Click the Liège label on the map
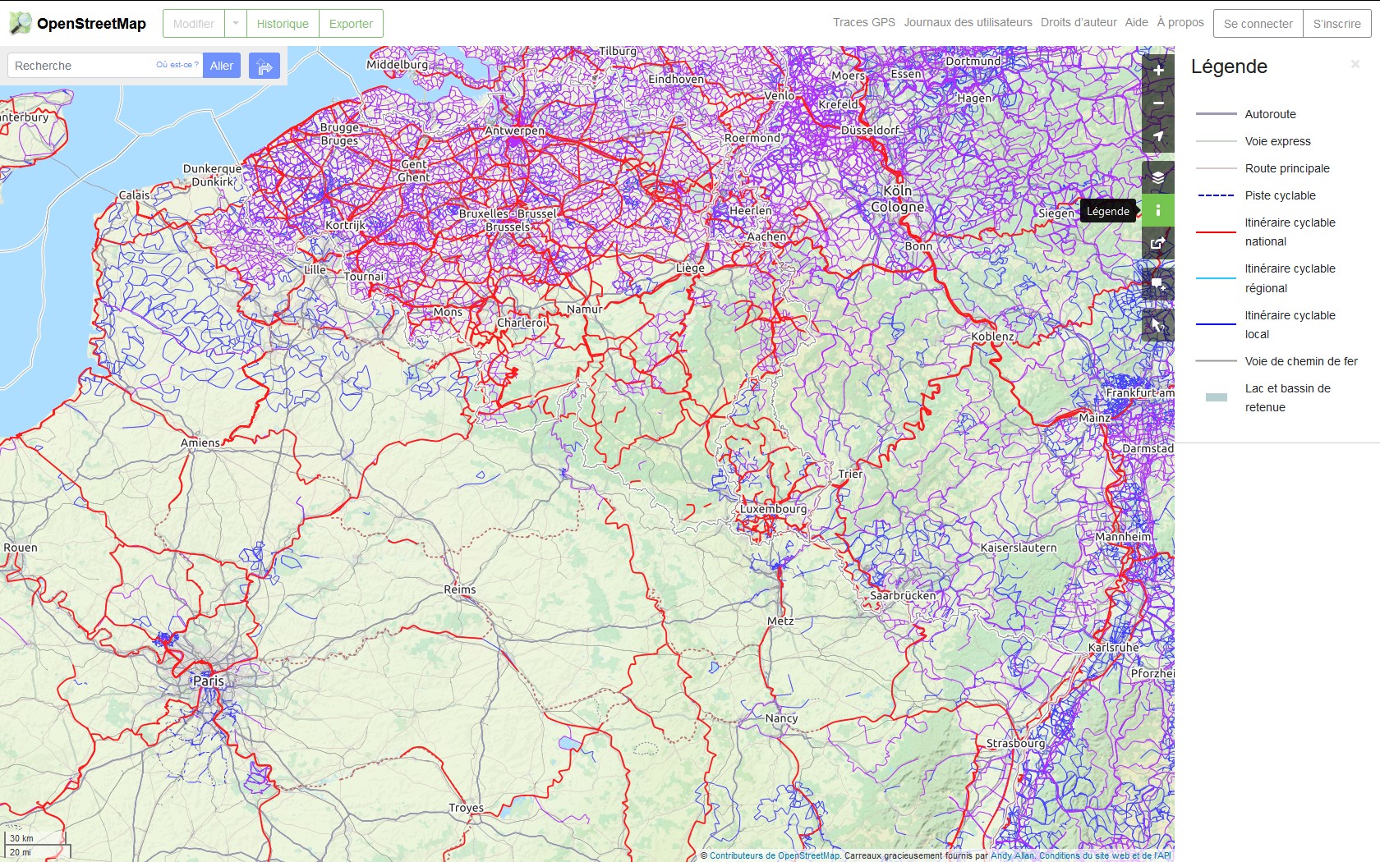This screenshot has width=1380, height=862. point(690,268)
